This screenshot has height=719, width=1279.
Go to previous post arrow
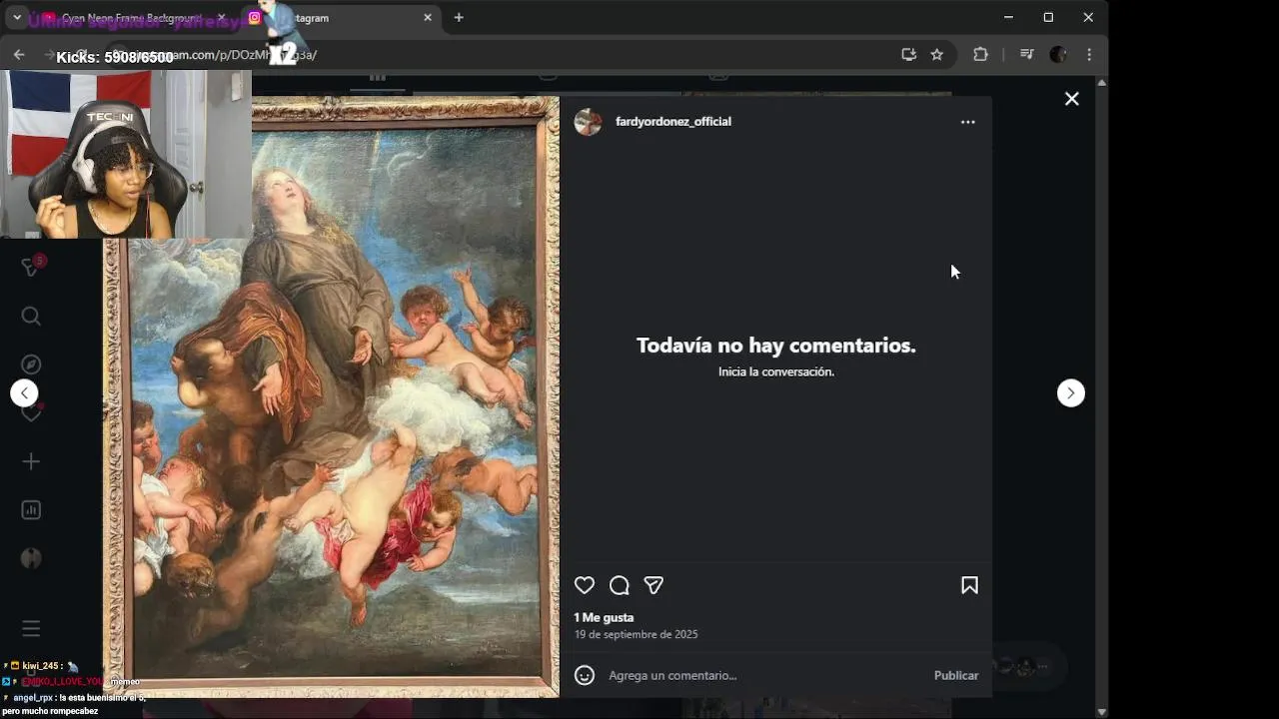point(24,392)
